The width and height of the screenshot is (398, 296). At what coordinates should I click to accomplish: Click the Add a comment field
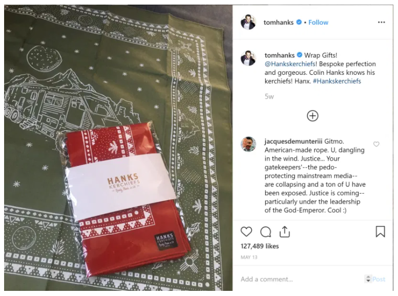point(301,279)
